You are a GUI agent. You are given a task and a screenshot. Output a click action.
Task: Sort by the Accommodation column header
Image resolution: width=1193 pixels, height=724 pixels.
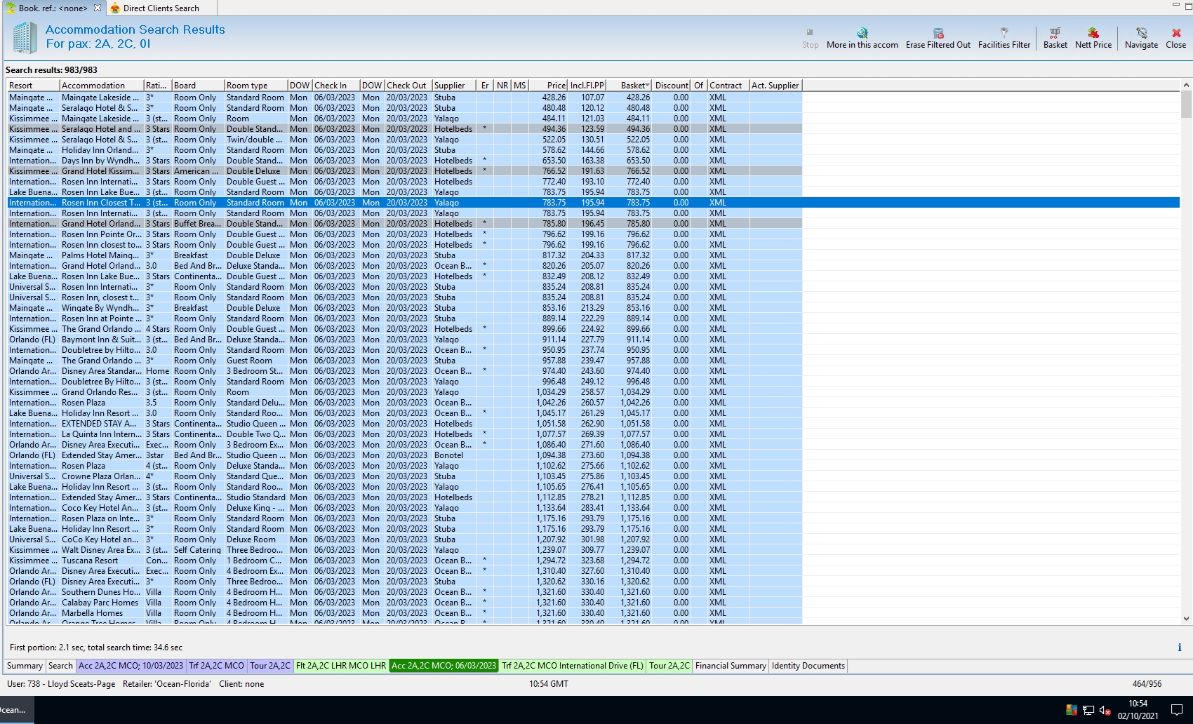coord(102,86)
